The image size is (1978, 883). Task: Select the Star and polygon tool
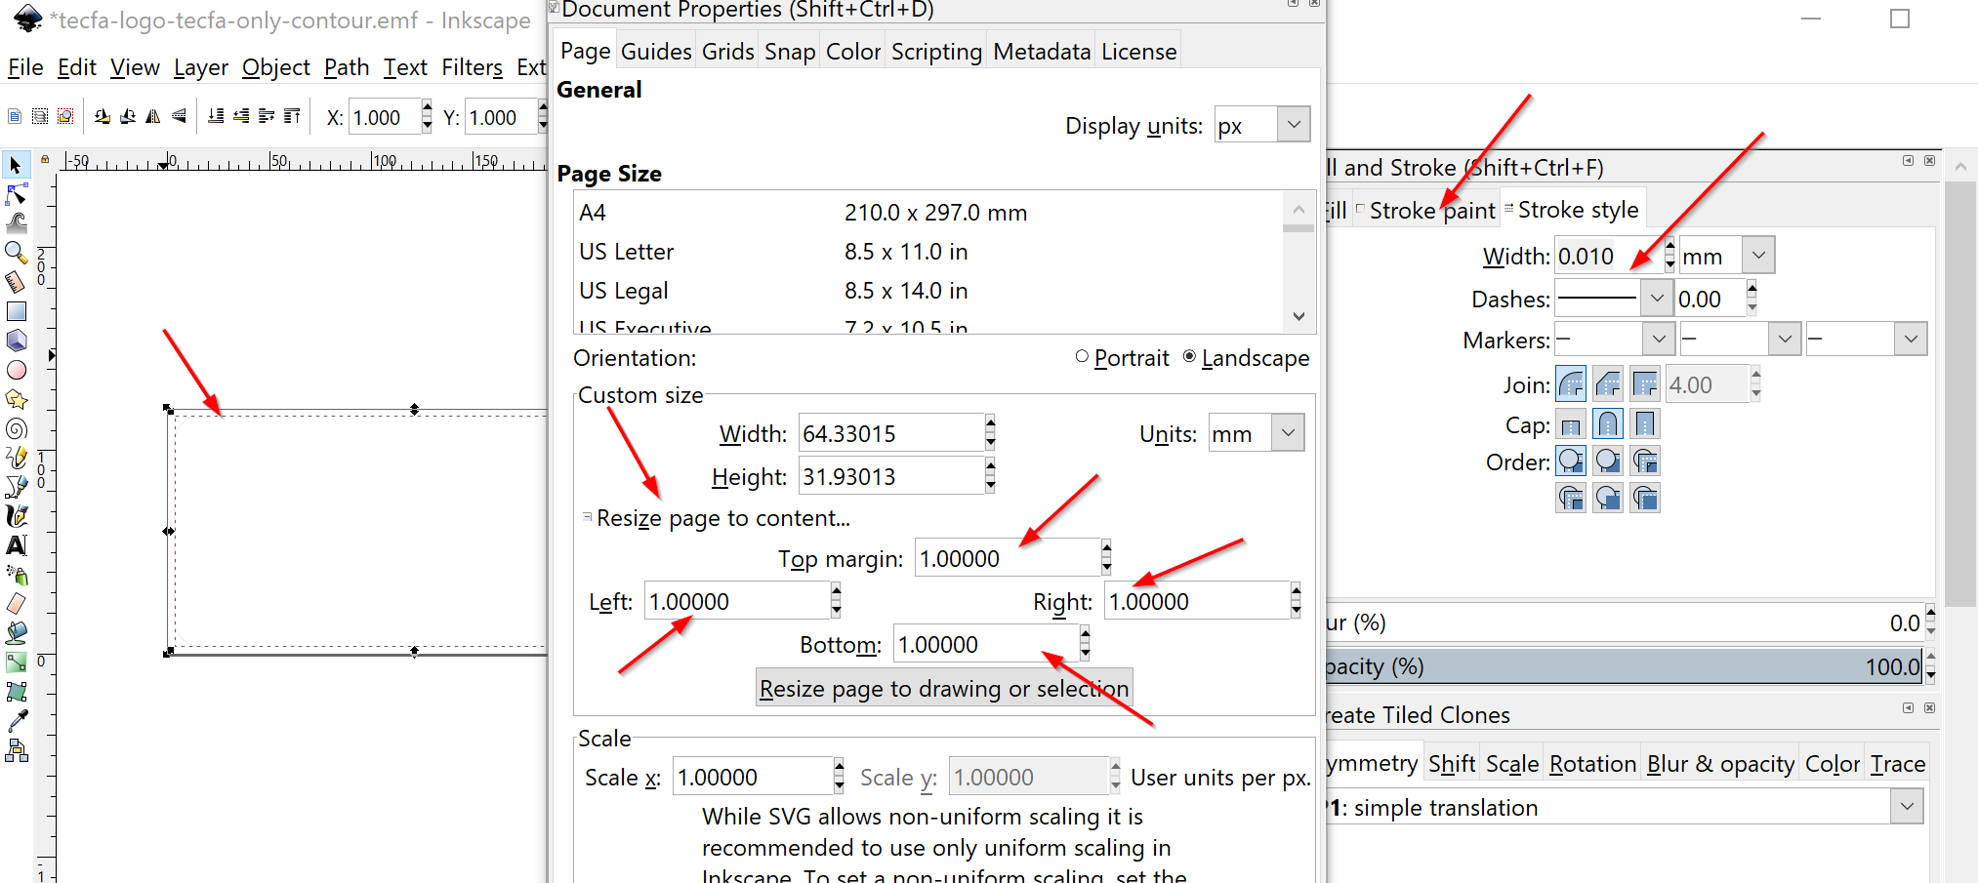(16, 399)
